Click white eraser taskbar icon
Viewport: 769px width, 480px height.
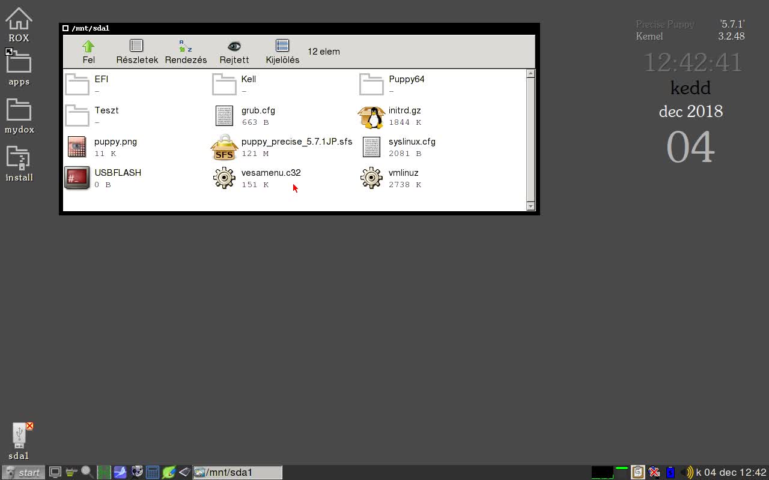click(184, 472)
